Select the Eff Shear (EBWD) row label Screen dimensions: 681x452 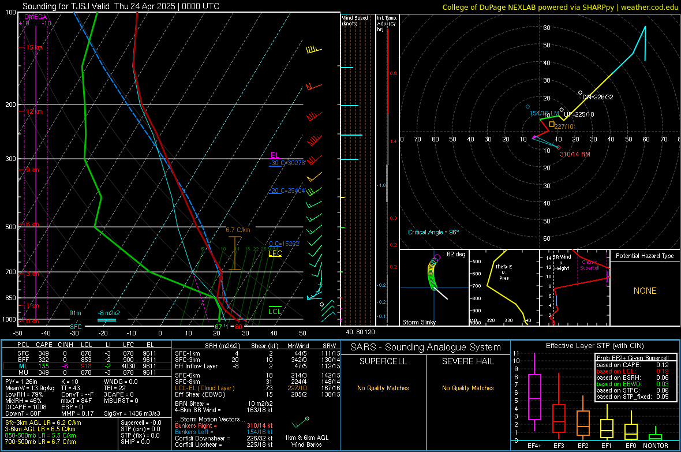(x=200, y=395)
